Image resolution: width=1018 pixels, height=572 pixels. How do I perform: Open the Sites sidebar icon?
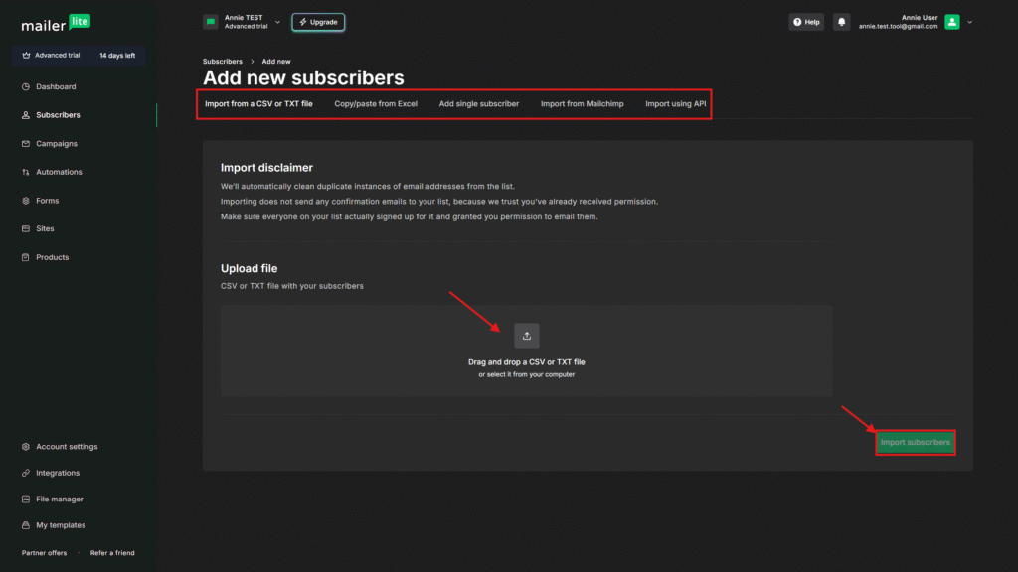coord(26,229)
